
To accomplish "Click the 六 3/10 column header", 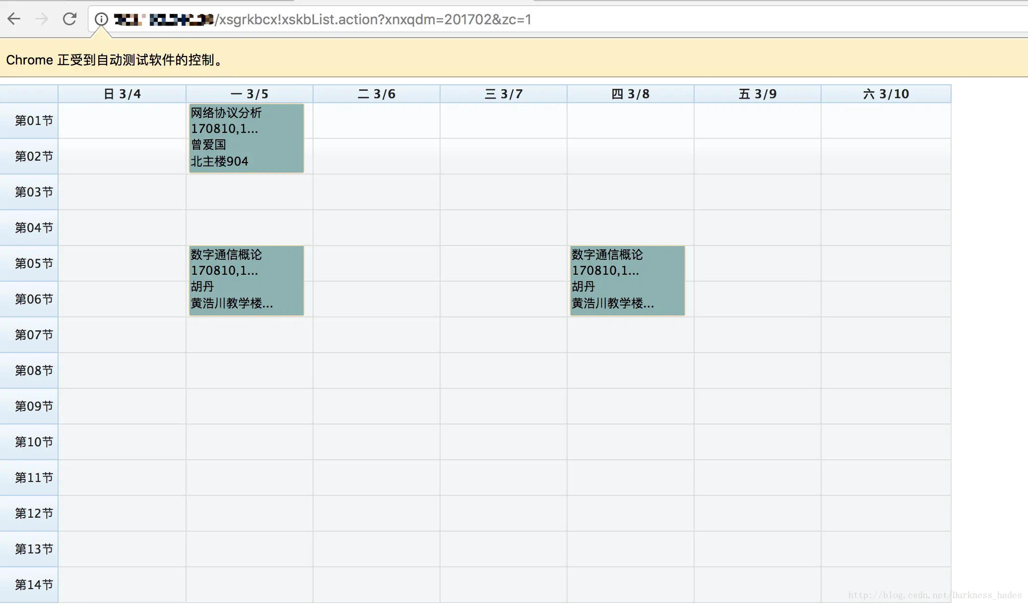I will 886,94.
